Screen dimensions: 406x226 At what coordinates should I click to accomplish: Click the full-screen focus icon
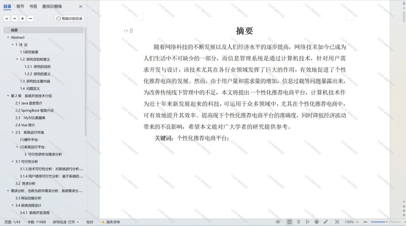(337, 222)
